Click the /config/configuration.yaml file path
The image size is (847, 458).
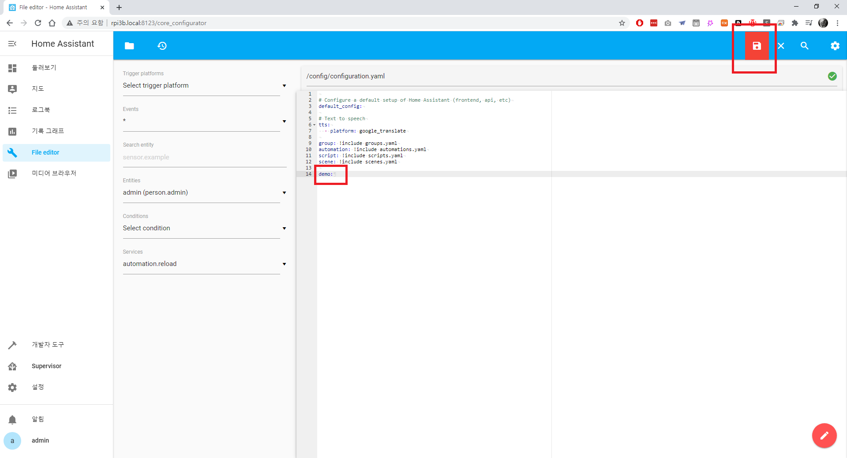(345, 76)
